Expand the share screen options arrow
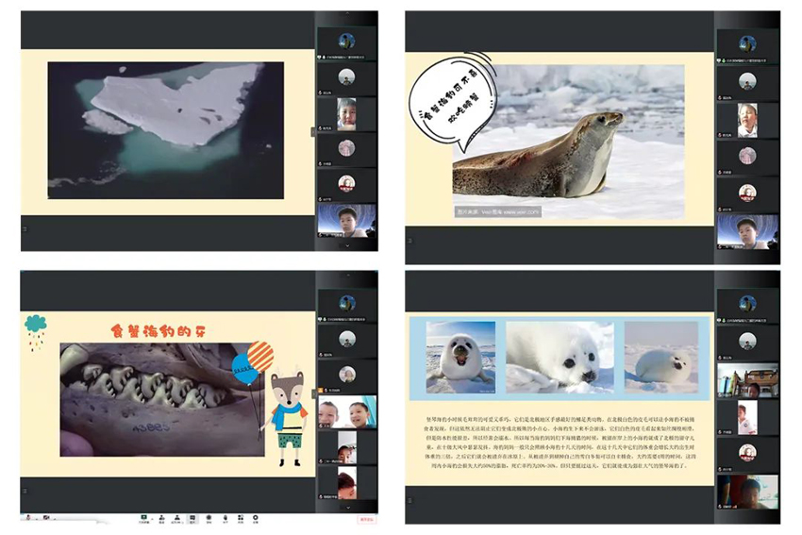 pos(152,517)
